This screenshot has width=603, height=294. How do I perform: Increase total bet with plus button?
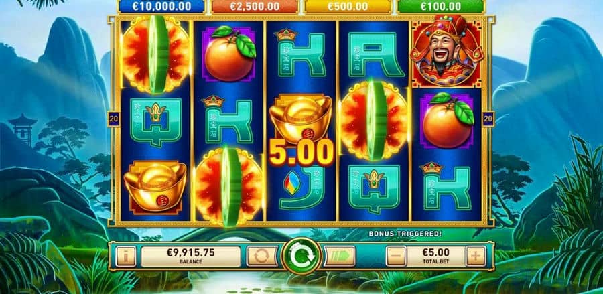[476, 256]
